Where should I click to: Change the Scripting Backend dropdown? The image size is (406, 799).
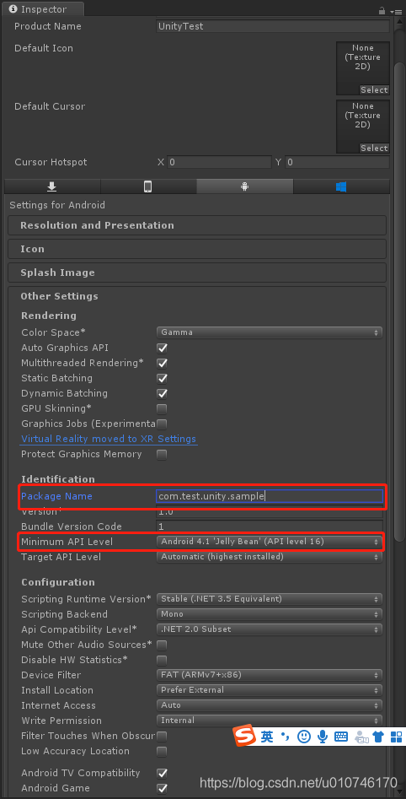click(x=270, y=614)
